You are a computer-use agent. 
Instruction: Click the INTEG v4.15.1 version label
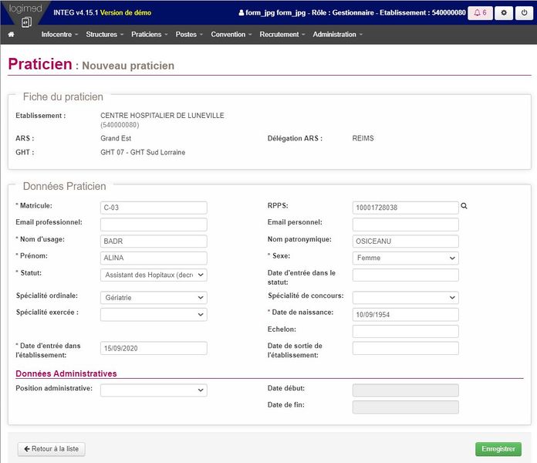click(76, 12)
